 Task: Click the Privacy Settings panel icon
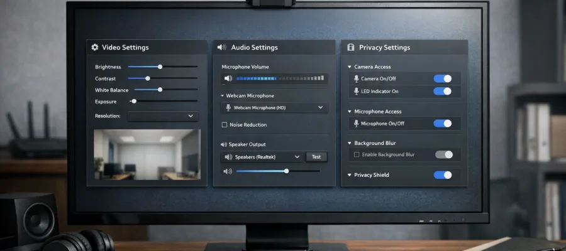click(350, 47)
